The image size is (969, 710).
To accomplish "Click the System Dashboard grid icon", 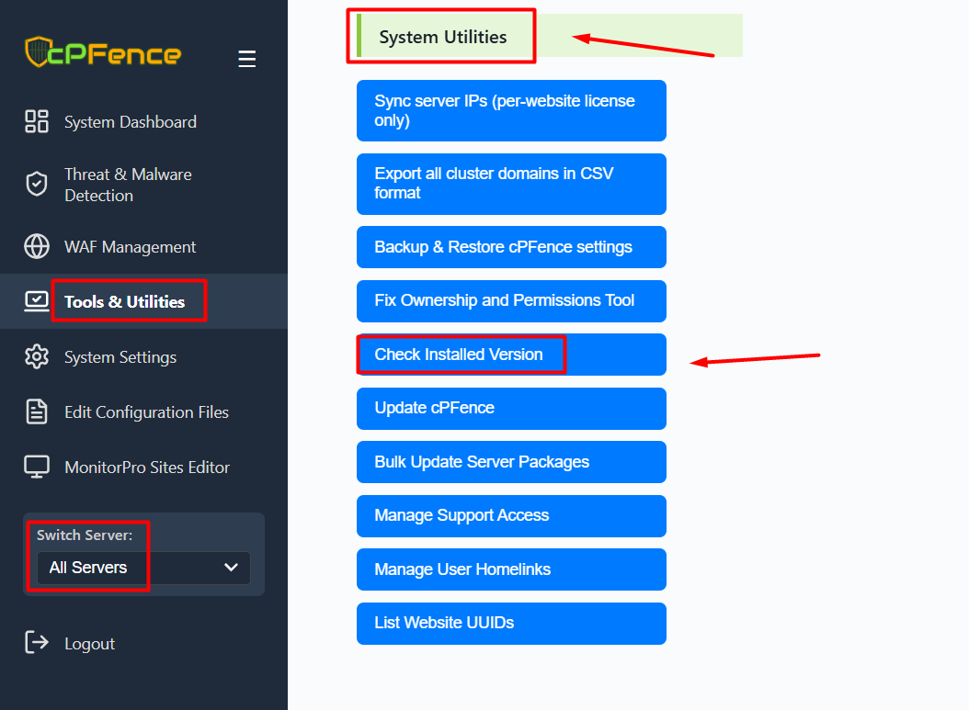I will [37, 121].
